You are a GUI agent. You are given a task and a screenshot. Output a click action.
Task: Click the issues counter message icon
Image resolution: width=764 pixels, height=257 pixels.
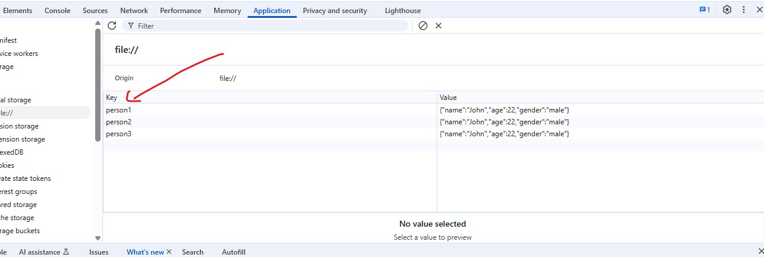[x=704, y=10]
